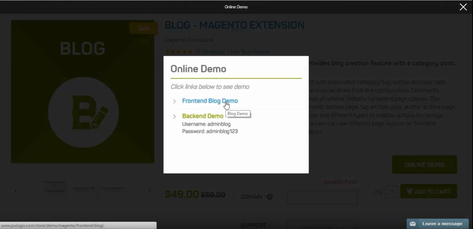Click the Online Demo modal heading
Viewport: 473px width, 229px height.
(x=198, y=69)
